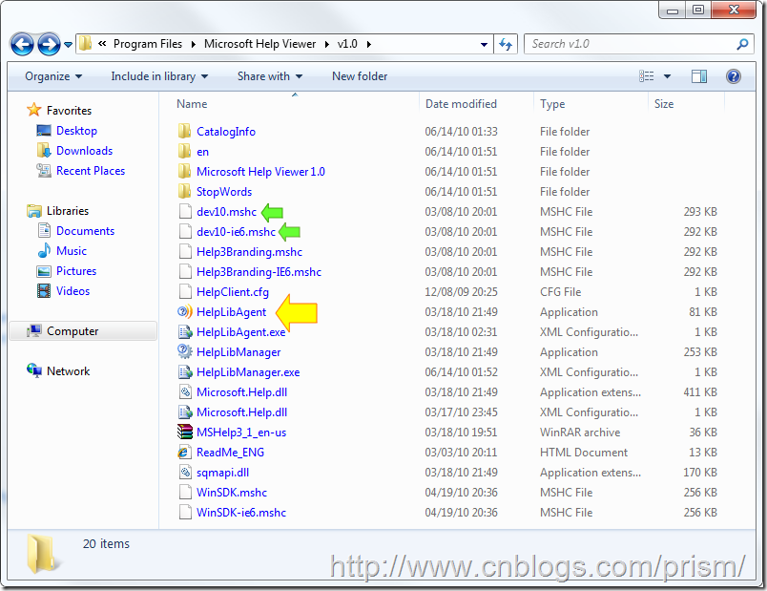Click the CatalogInfo folder icon
Screen dimensions: 767x591
184,131
